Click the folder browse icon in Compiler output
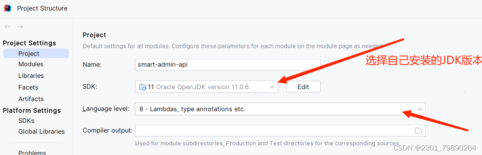482x155 pixels. point(419,131)
